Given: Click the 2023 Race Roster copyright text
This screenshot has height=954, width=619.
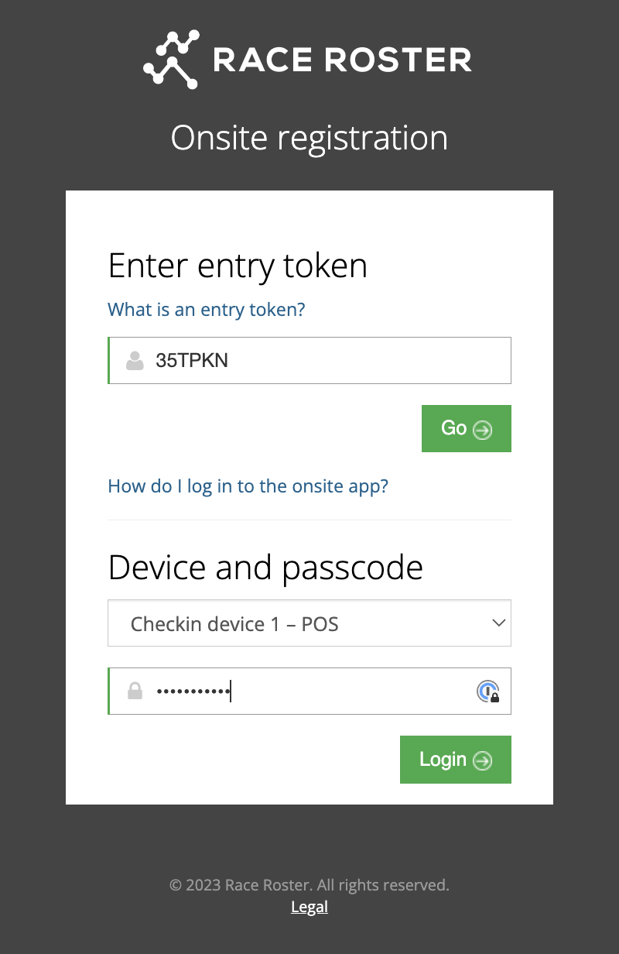Looking at the screenshot, I should (309, 884).
